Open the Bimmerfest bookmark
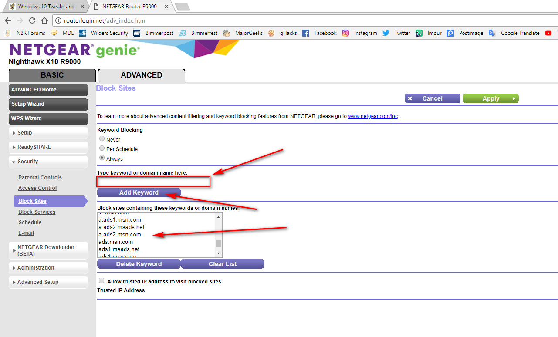558x337 pixels. point(199,33)
